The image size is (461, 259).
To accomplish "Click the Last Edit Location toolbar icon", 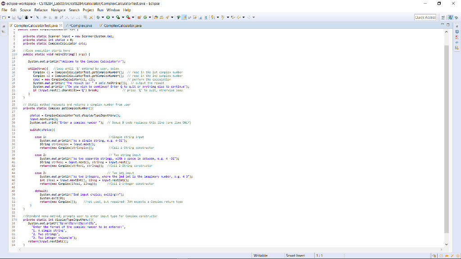I will pyautogui.click(x=233, y=17).
